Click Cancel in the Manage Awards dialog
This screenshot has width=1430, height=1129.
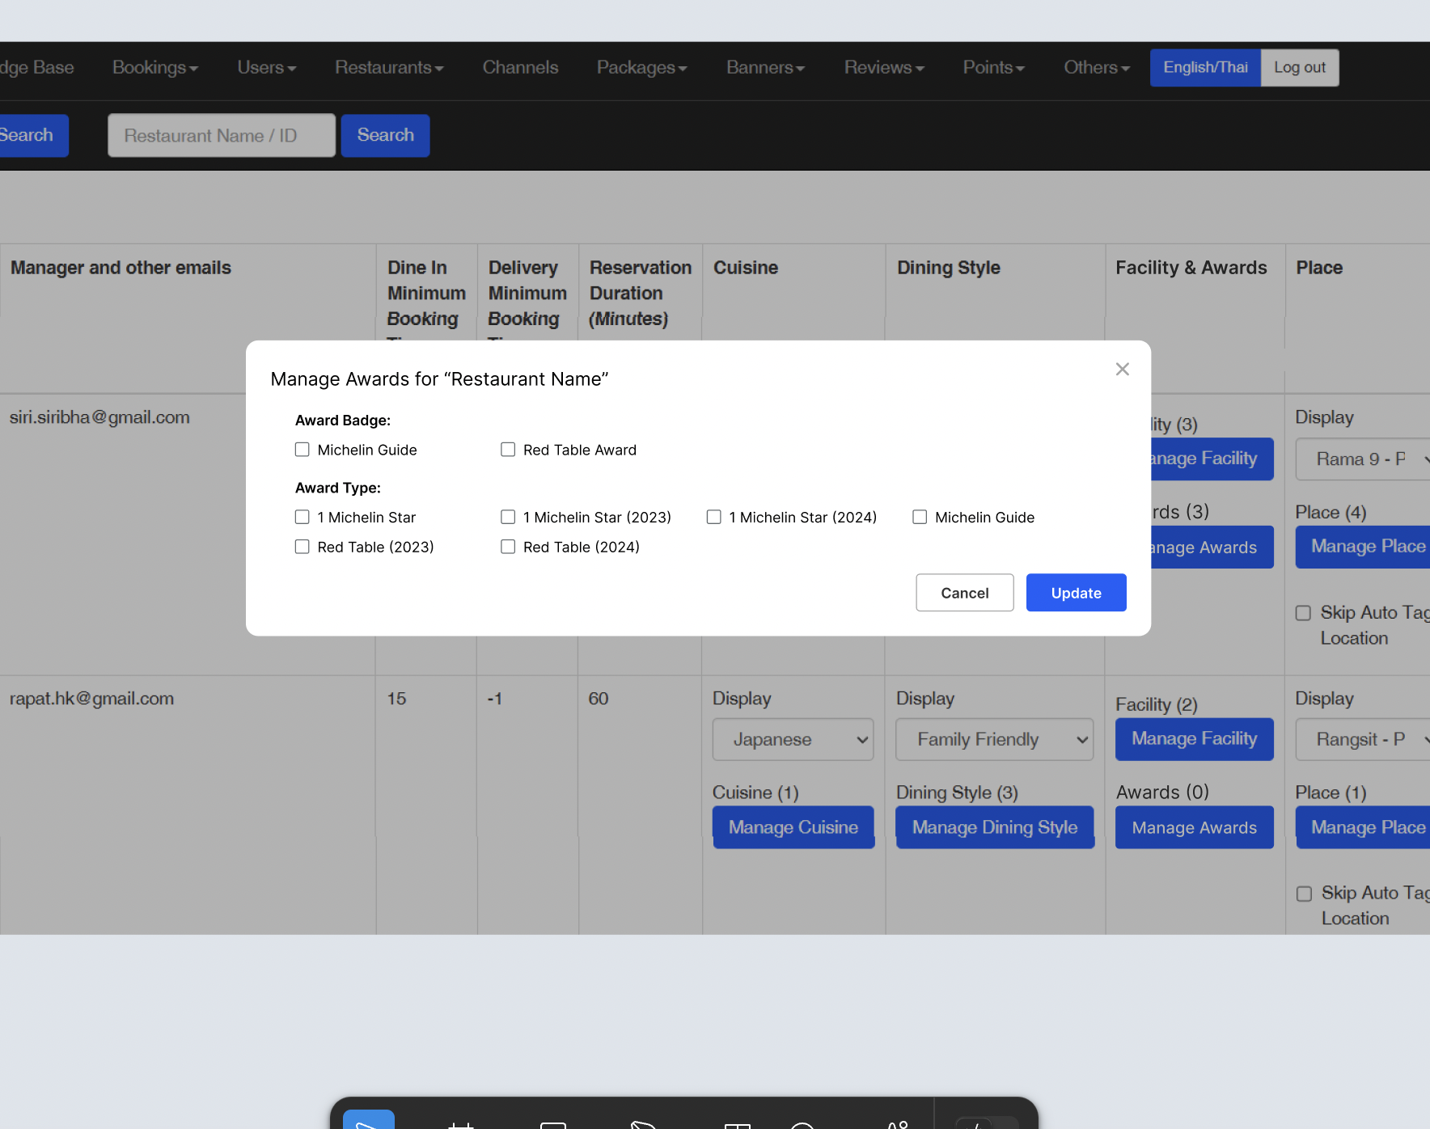coord(964,593)
